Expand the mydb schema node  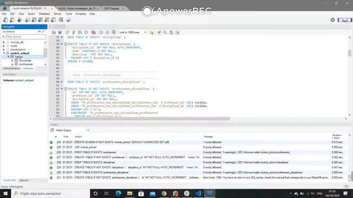pyautogui.click(x=4, y=46)
